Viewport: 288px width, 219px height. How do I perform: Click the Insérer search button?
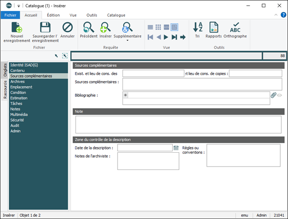[106, 28]
